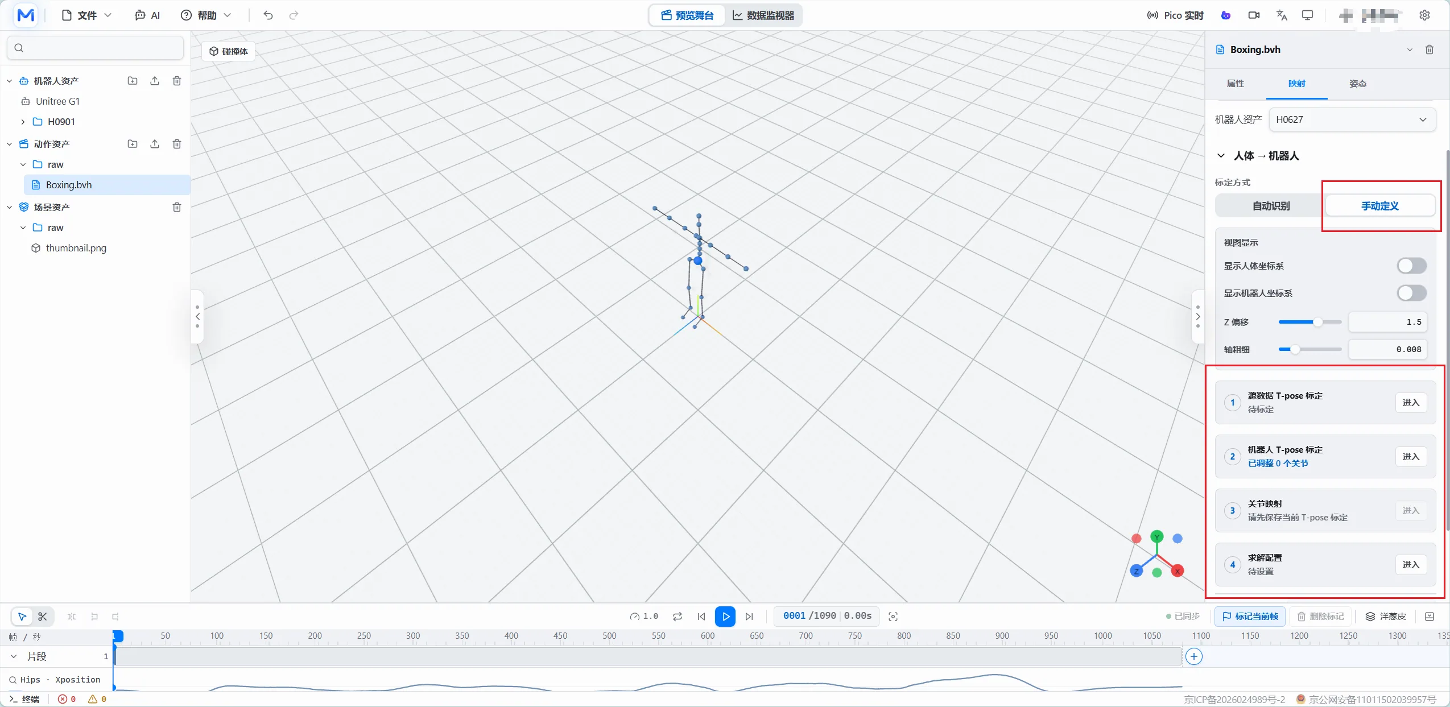The image size is (1450, 707).
Task: Collapse the right panel with the side handle
Action: (1198, 317)
